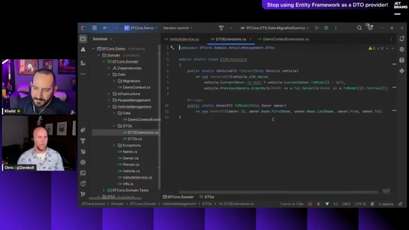
Task: Open the Terminal tool window
Action: click(83, 173)
